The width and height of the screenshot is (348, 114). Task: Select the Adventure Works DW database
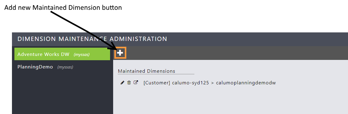62,54
